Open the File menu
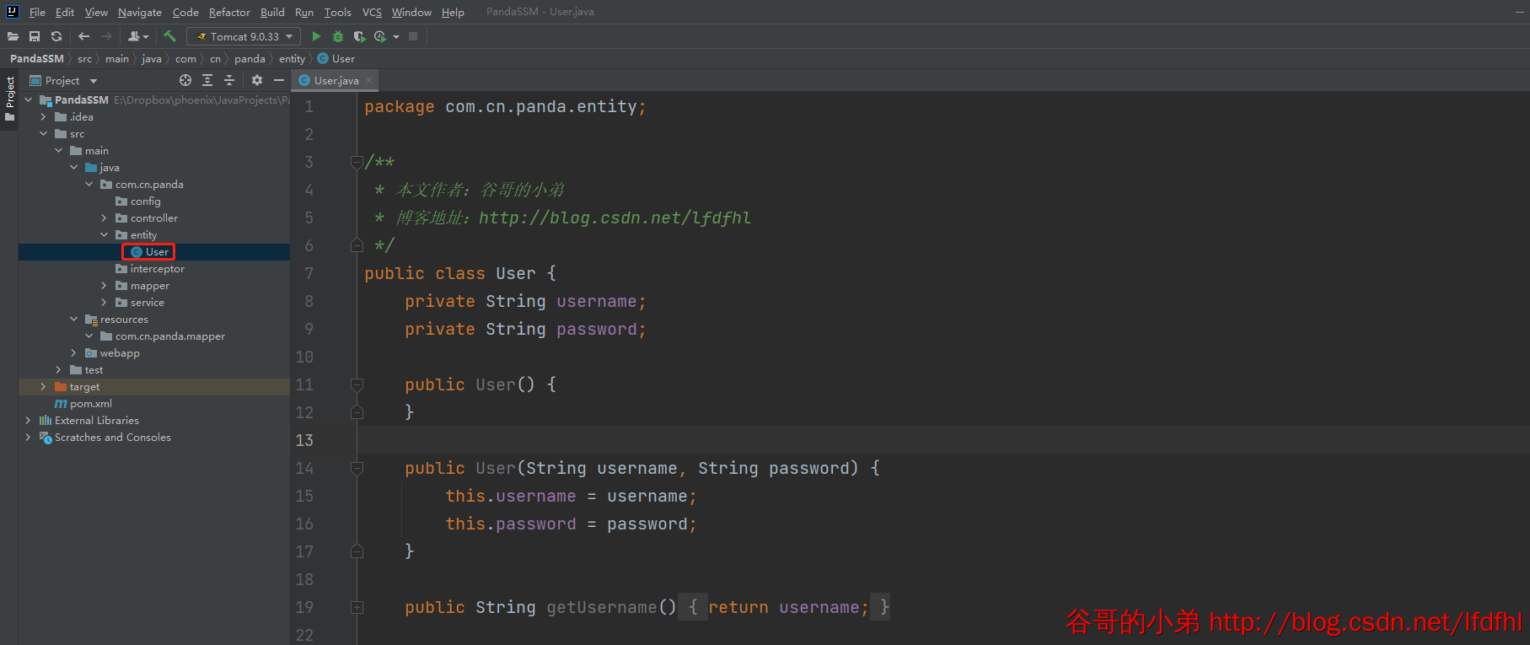1530x645 pixels. coord(37,12)
